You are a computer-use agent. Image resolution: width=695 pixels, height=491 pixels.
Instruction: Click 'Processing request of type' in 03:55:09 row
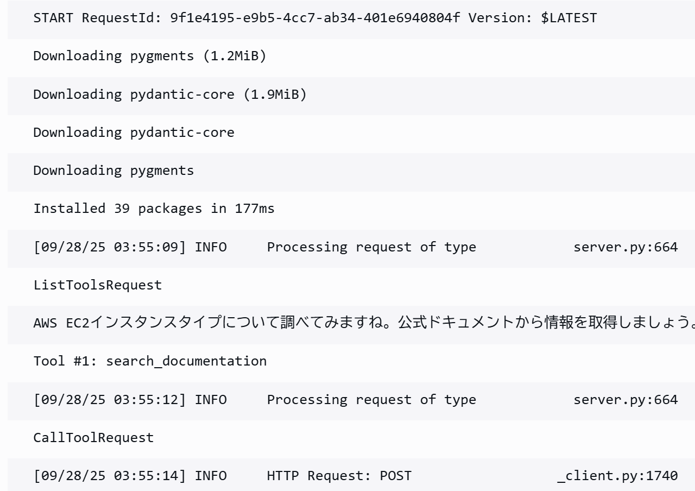point(371,247)
